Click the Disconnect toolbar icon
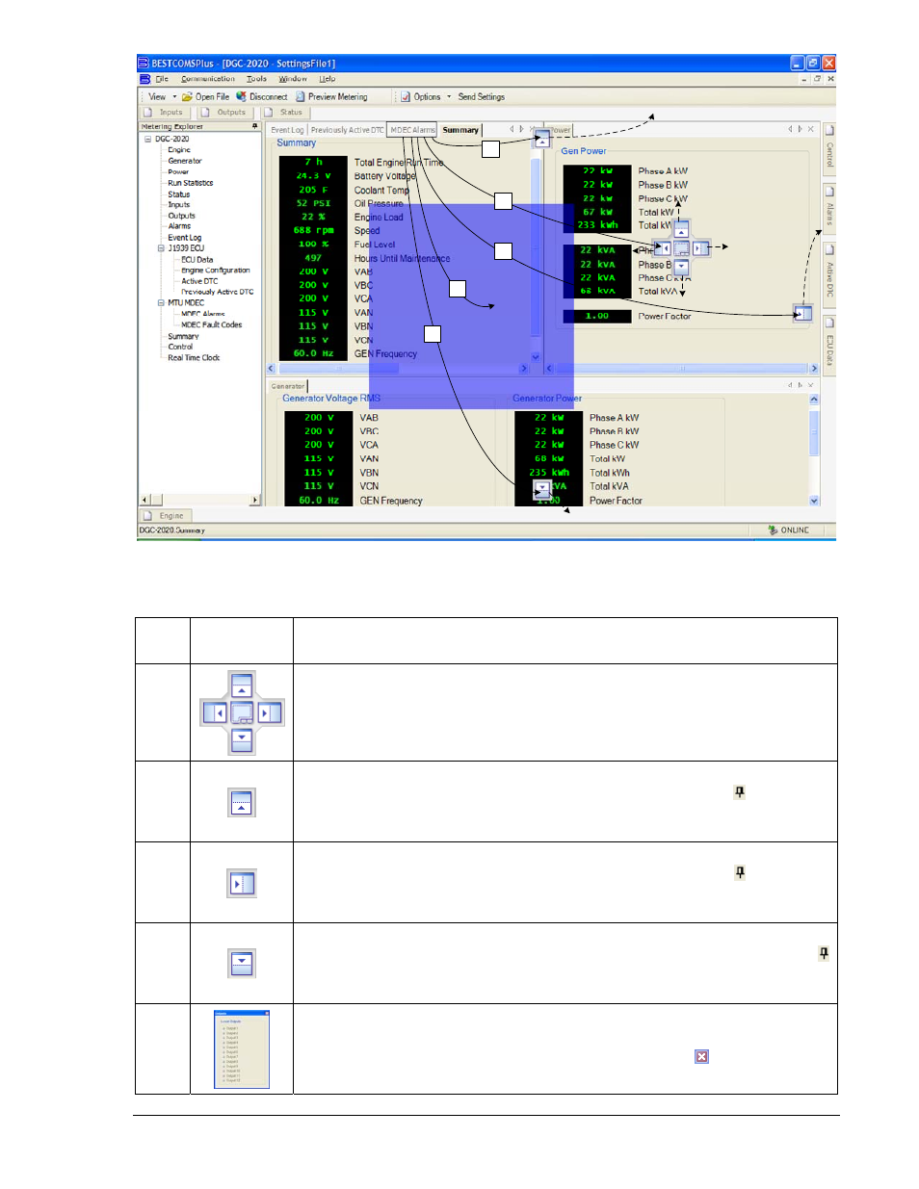The height and width of the screenshot is (1189, 919). 241,96
